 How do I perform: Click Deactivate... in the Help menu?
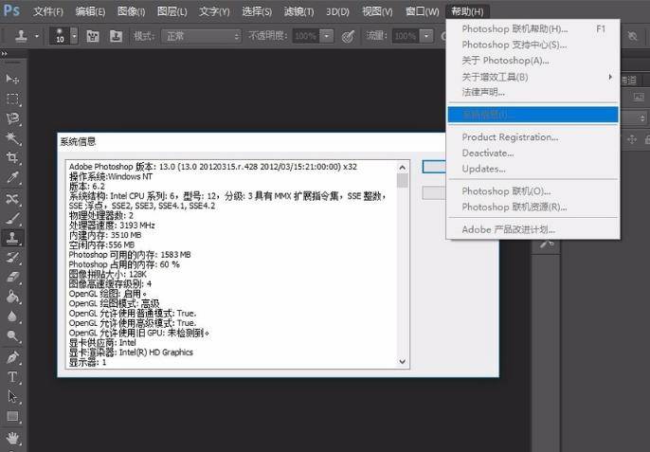tap(487, 153)
